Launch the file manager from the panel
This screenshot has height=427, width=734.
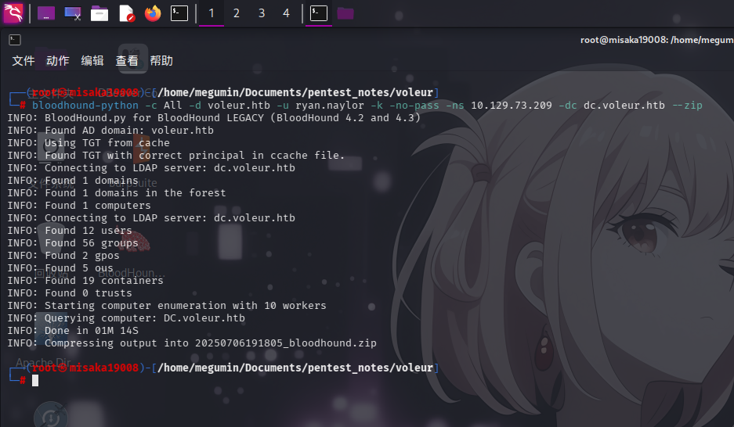tap(99, 13)
